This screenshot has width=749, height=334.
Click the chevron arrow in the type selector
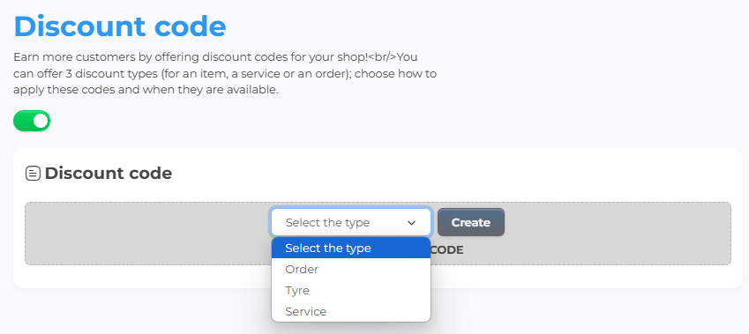(411, 223)
